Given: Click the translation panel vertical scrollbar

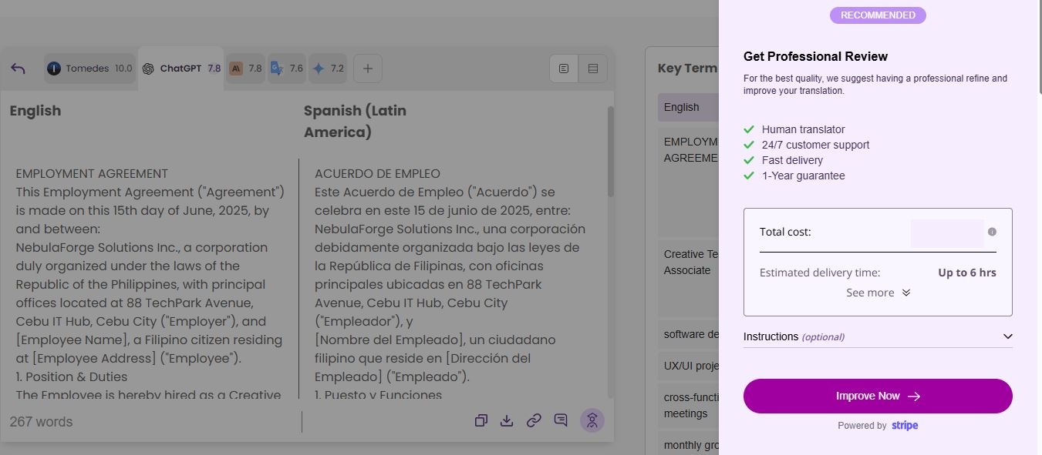Looking at the screenshot, I should point(611,154).
